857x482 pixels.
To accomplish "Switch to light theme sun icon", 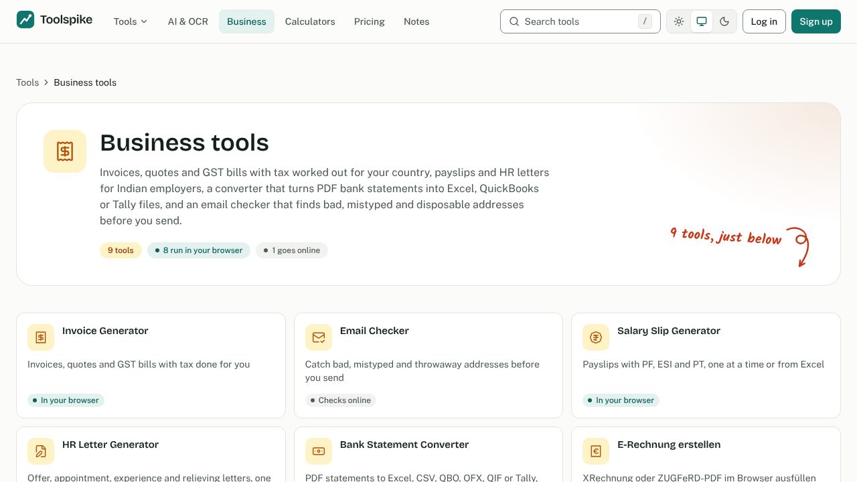I will pos(679,21).
